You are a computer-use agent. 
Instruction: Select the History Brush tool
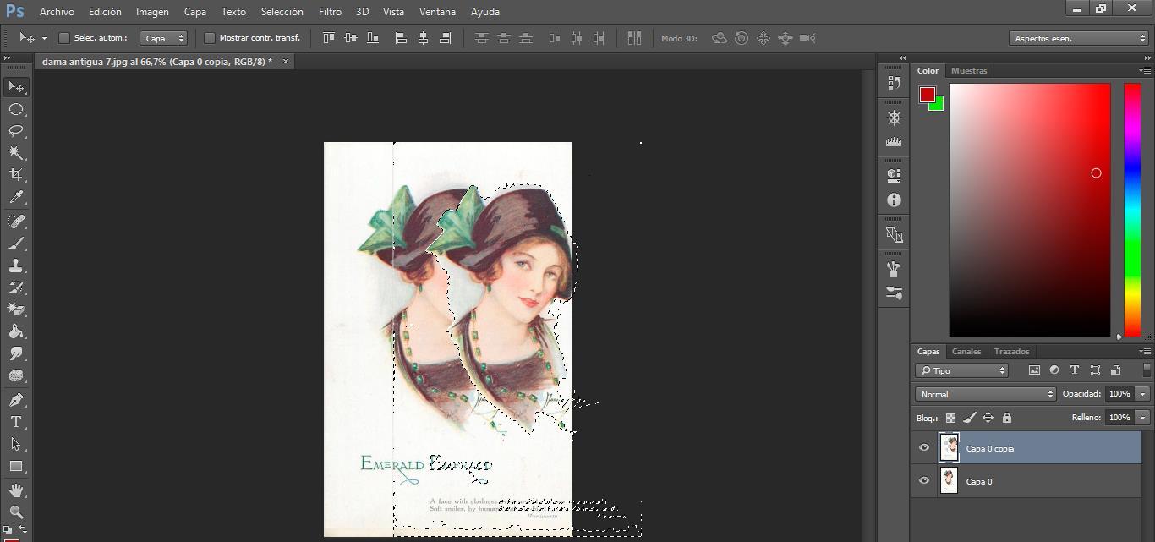tap(15, 287)
